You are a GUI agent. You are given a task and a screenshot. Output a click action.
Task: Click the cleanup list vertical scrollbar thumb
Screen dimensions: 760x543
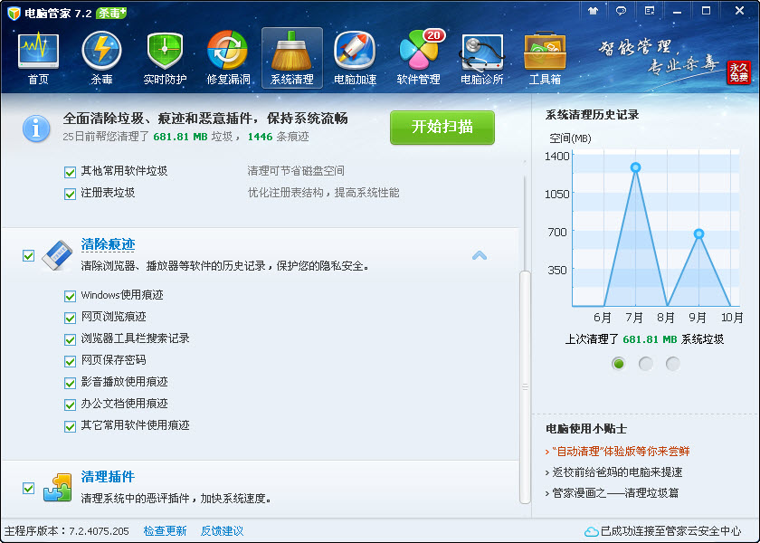tap(525, 387)
